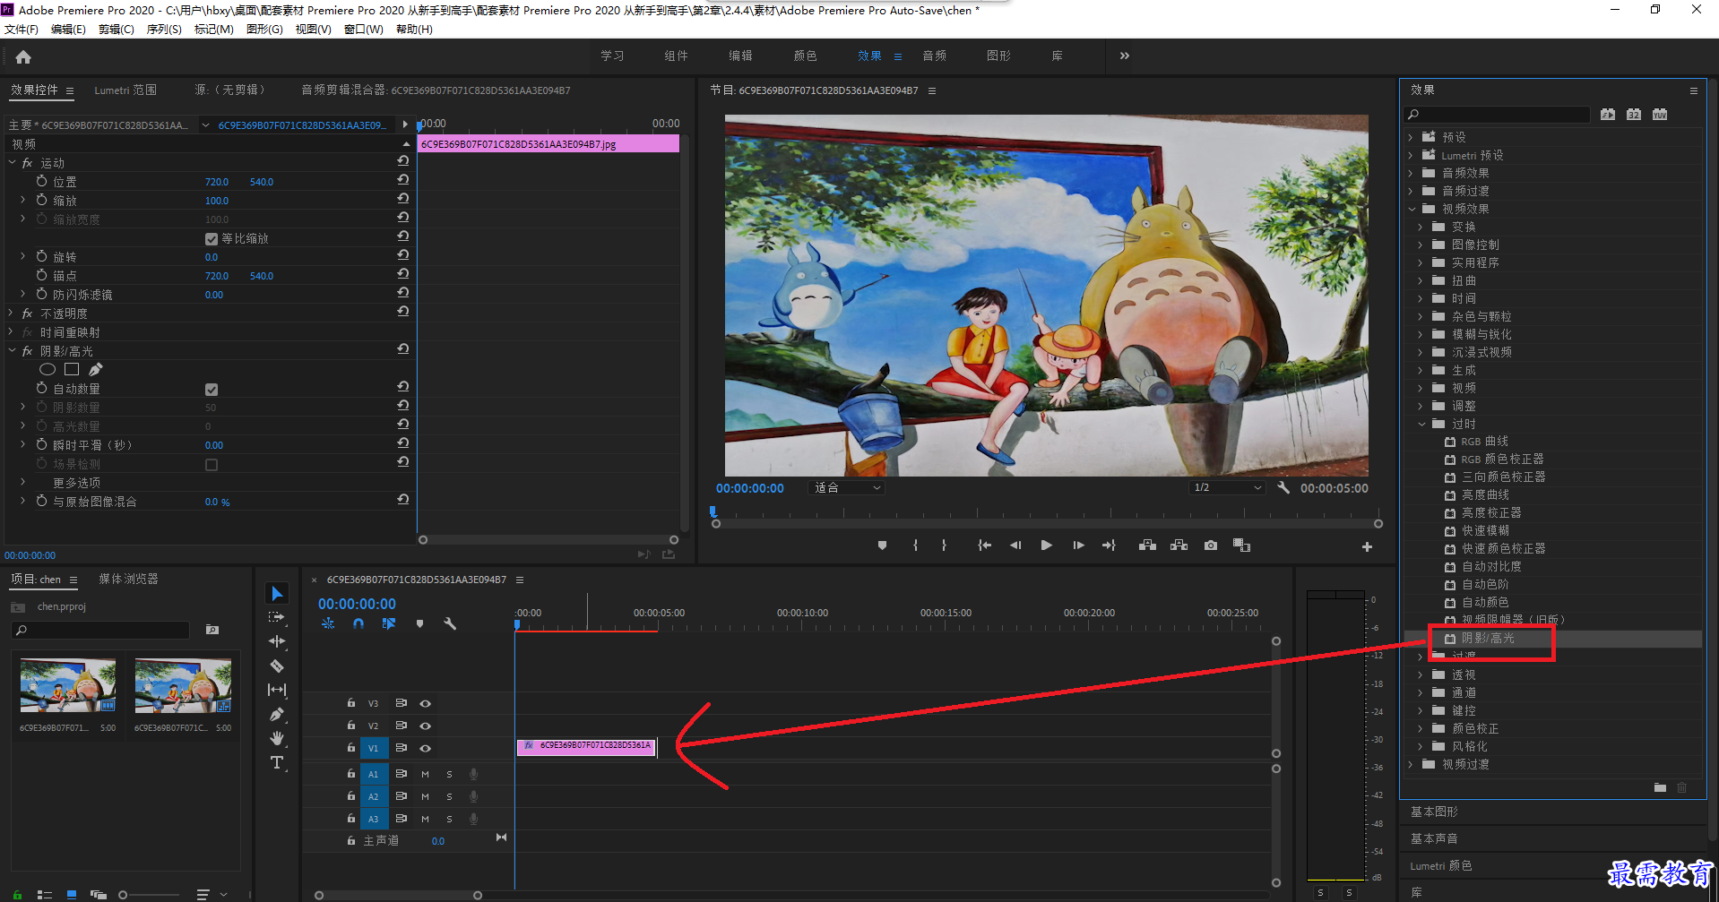
Task: Open the 窗口(W) menu
Action: [x=364, y=30]
